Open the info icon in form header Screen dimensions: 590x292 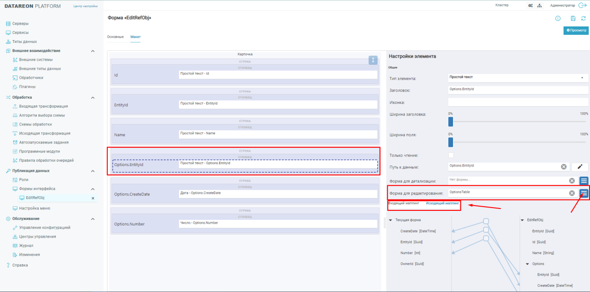point(558,18)
